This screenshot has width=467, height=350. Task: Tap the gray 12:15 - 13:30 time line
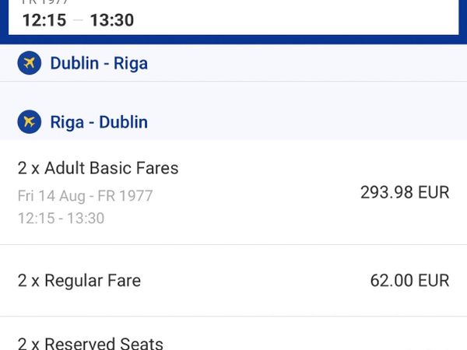pyautogui.click(x=61, y=218)
